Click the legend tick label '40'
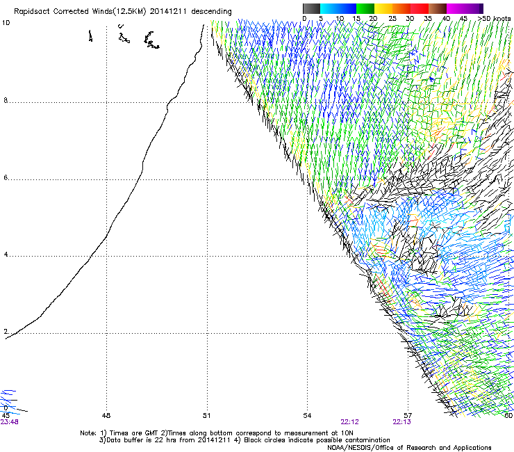This screenshot has width=514, height=452. tap(446, 19)
